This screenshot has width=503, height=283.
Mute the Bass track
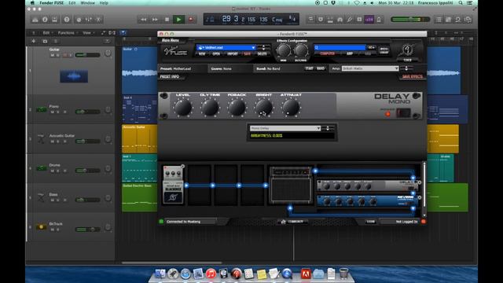(53, 200)
